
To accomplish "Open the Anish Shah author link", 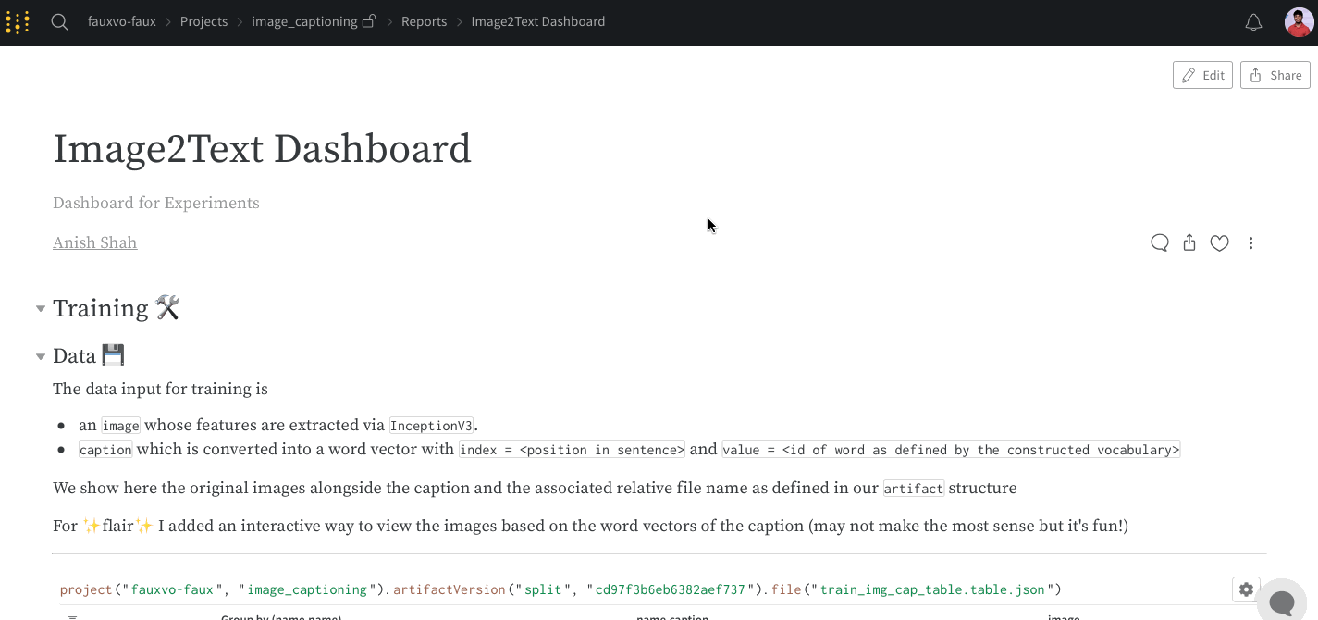I will [95, 242].
